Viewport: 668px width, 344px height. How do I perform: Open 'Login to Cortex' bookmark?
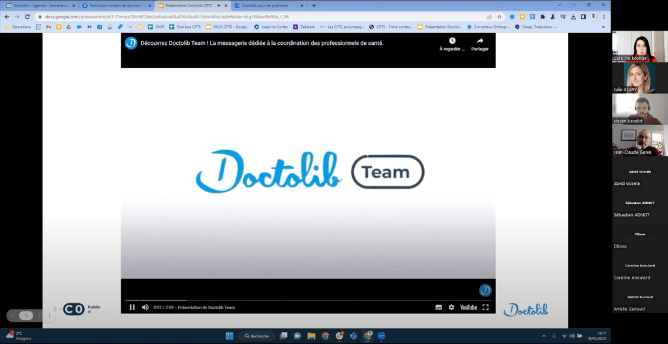coord(271,27)
